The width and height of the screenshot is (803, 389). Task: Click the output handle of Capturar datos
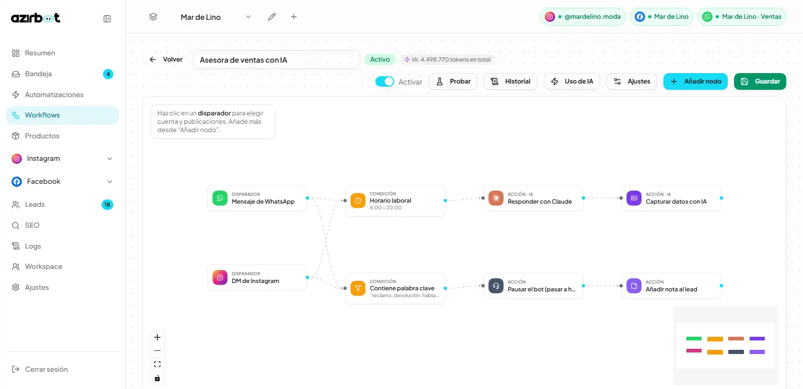click(721, 198)
